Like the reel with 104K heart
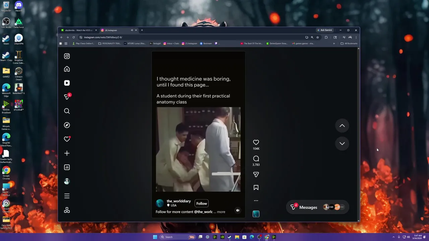The image size is (429, 241). coord(256,143)
